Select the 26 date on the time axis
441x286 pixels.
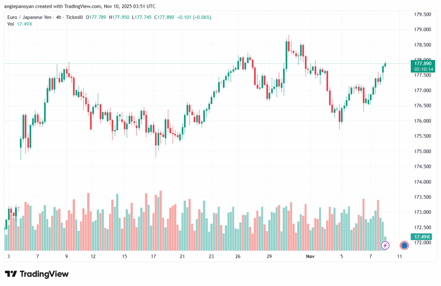pos(238,256)
